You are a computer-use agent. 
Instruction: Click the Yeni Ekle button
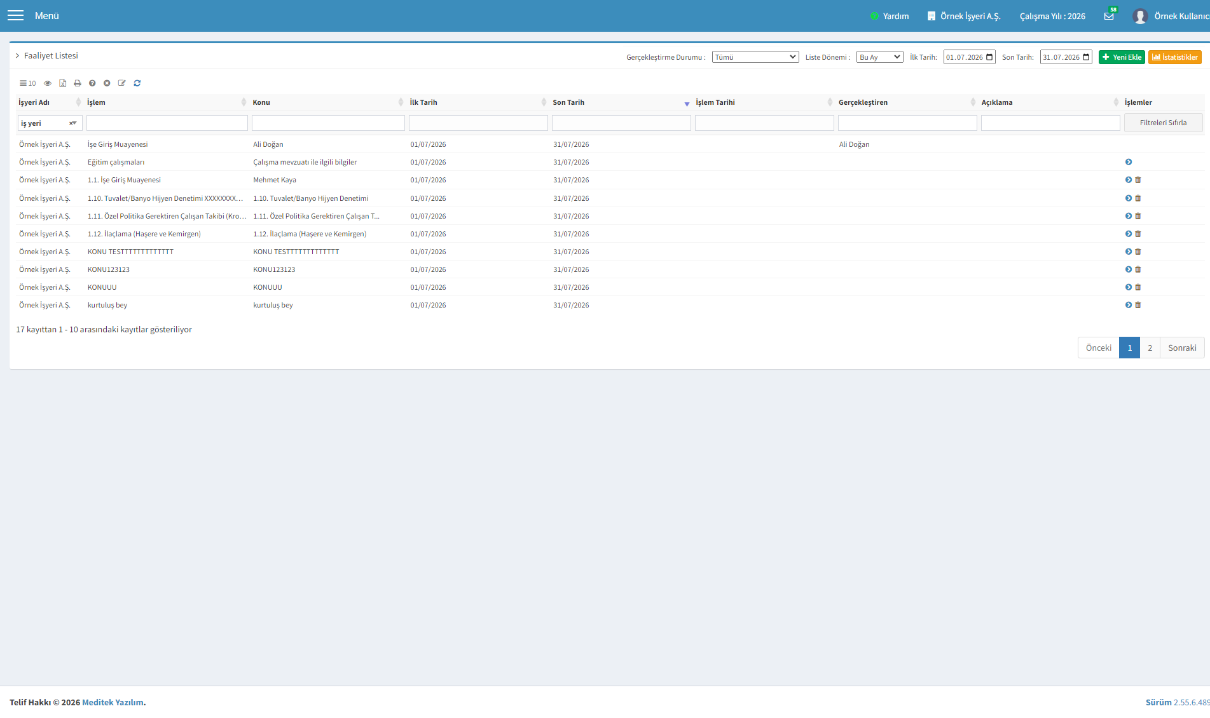(x=1122, y=57)
